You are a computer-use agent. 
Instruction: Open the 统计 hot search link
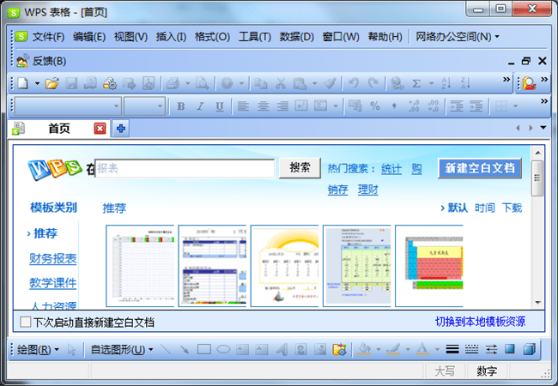coord(391,168)
